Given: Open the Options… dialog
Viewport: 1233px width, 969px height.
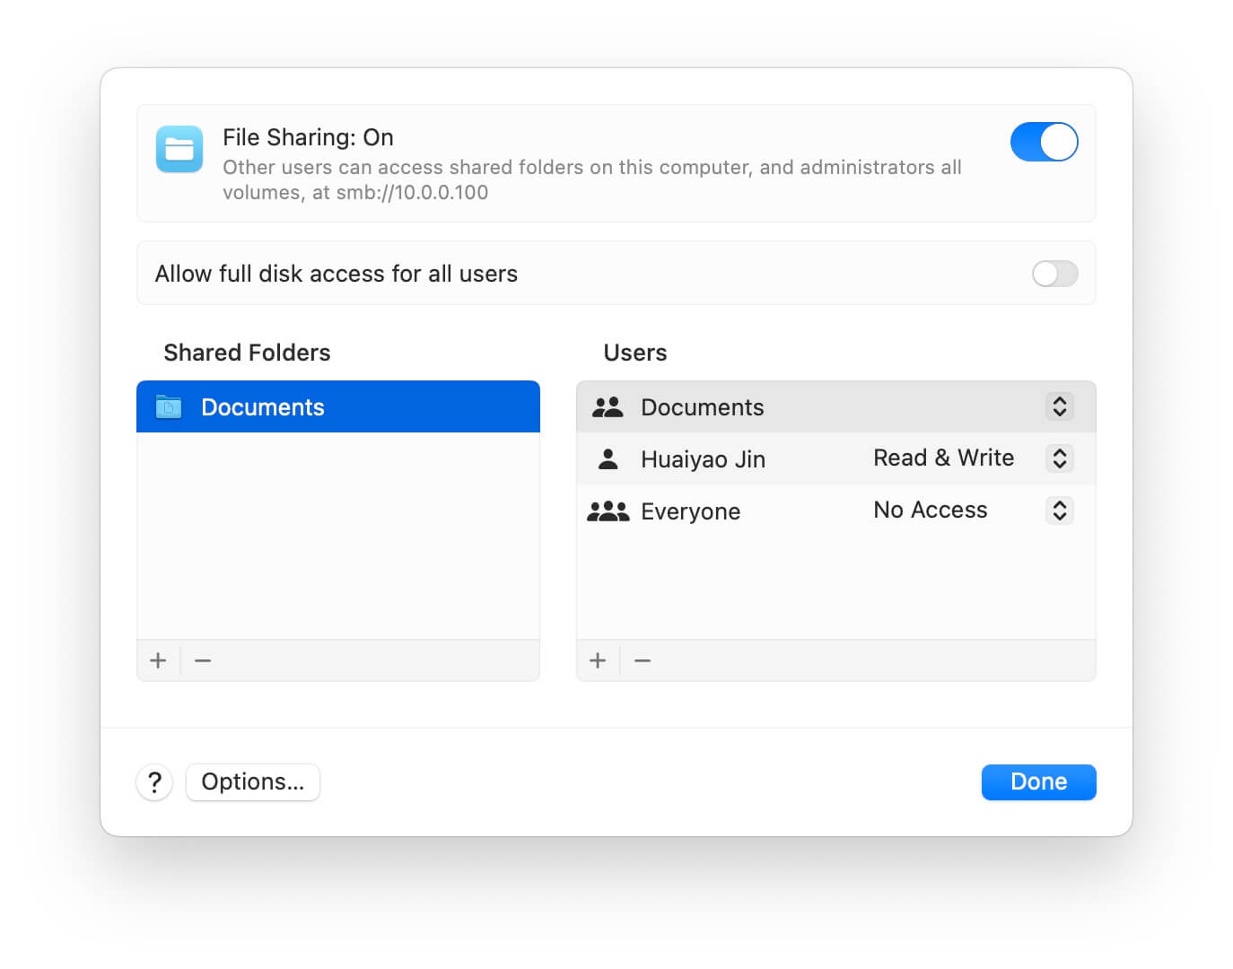Looking at the screenshot, I should click(x=253, y=782).
